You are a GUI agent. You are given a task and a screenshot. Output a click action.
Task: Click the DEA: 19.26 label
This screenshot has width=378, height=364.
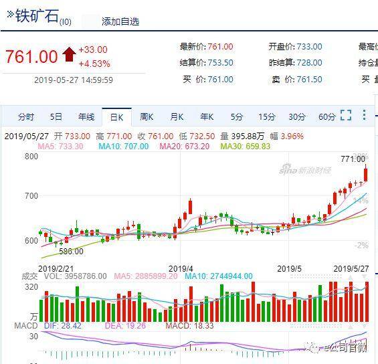[125, 326]
